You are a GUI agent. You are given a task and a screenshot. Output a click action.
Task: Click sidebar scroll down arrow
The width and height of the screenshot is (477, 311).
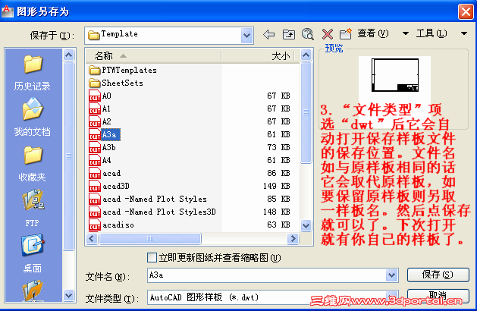(x=69, y=295)
